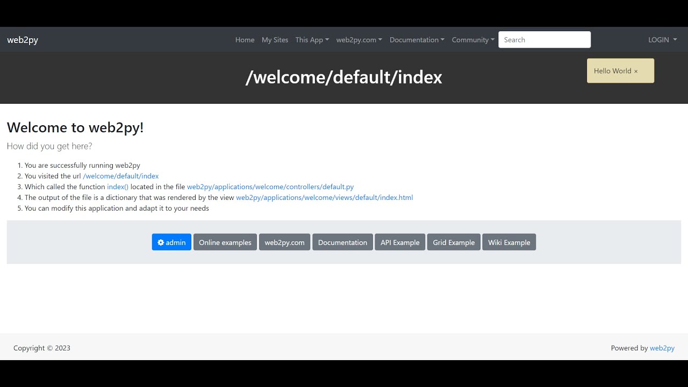Click the Welcome to web2py! heading
The image size is (688, 387).
pyautogui.click(x=75, y=127)
